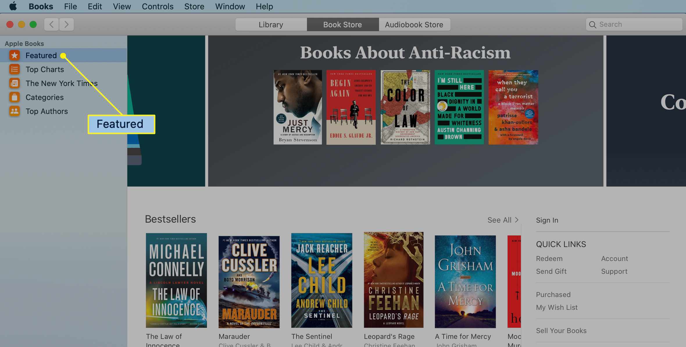
Task: Open the Controls menu
Action: [x=158, y=6]
